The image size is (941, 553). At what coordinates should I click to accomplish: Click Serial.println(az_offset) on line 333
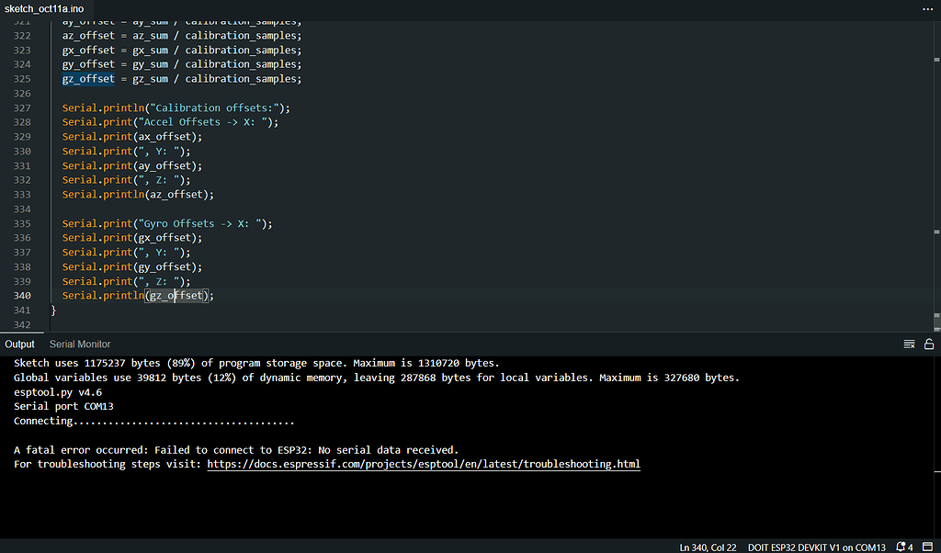(138, 195)
